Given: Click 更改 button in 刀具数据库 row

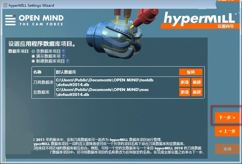Looking at the screenshot, I should point(185,82).
